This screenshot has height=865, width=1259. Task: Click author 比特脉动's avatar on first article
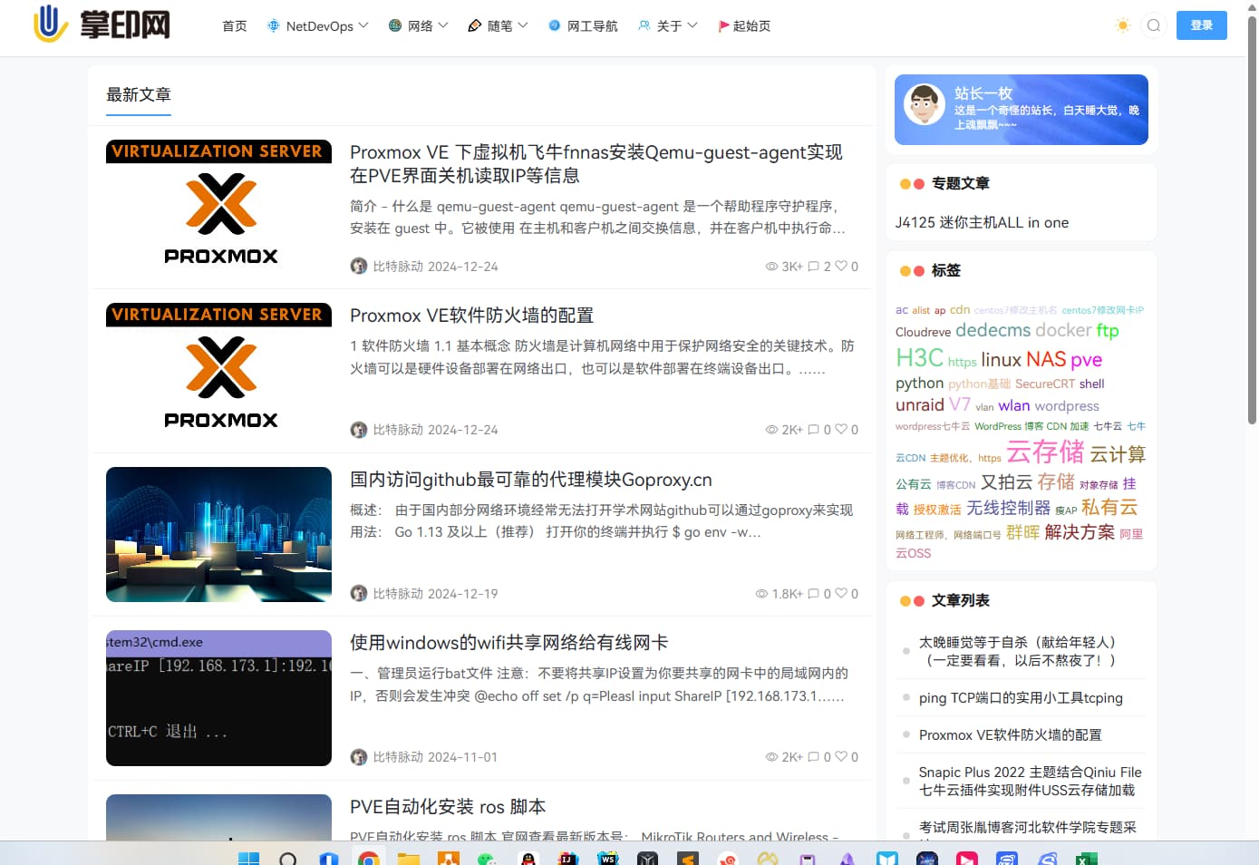point(359,266)
